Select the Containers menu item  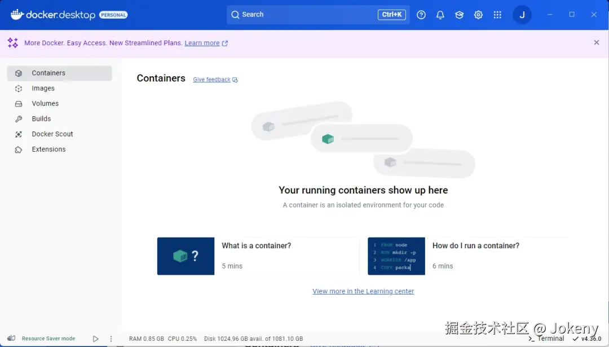(x=59, y=73)
